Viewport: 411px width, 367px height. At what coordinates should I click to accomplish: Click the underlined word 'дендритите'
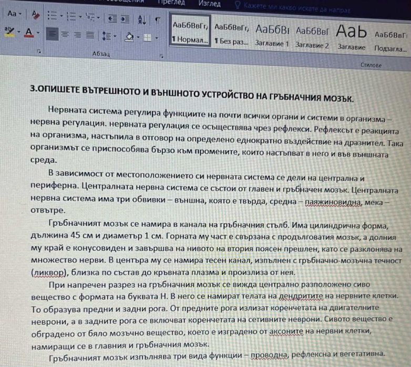[x=301, y=296]
